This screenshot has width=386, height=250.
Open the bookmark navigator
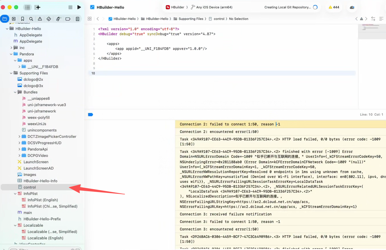(22, 19)
